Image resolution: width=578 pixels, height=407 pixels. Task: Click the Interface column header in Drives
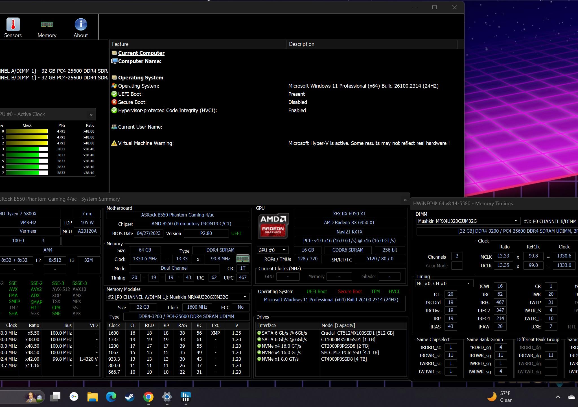[x=287, y=325]
